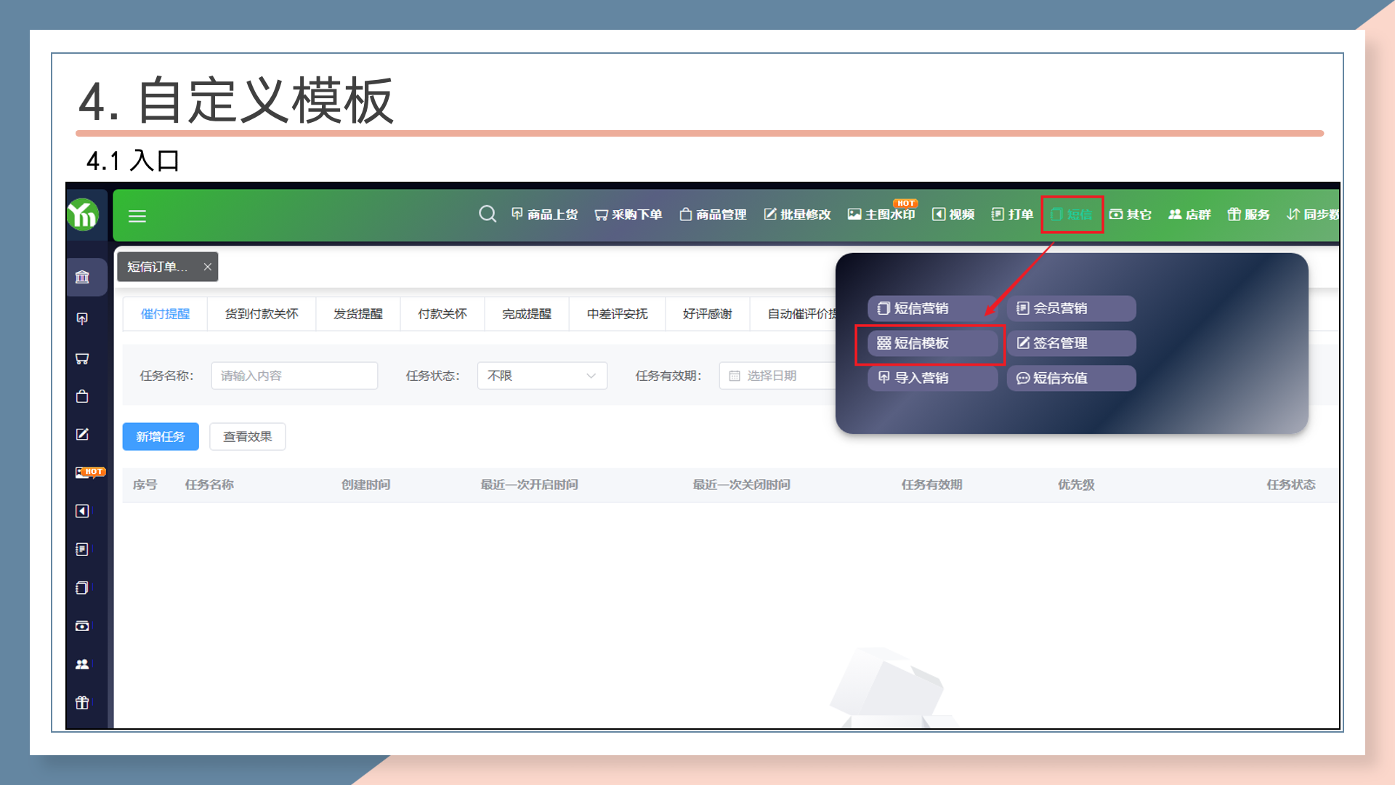This screenshot has width=1395, height=785.
Task: Click the 新增任务 button
Action: click(161, 437)
